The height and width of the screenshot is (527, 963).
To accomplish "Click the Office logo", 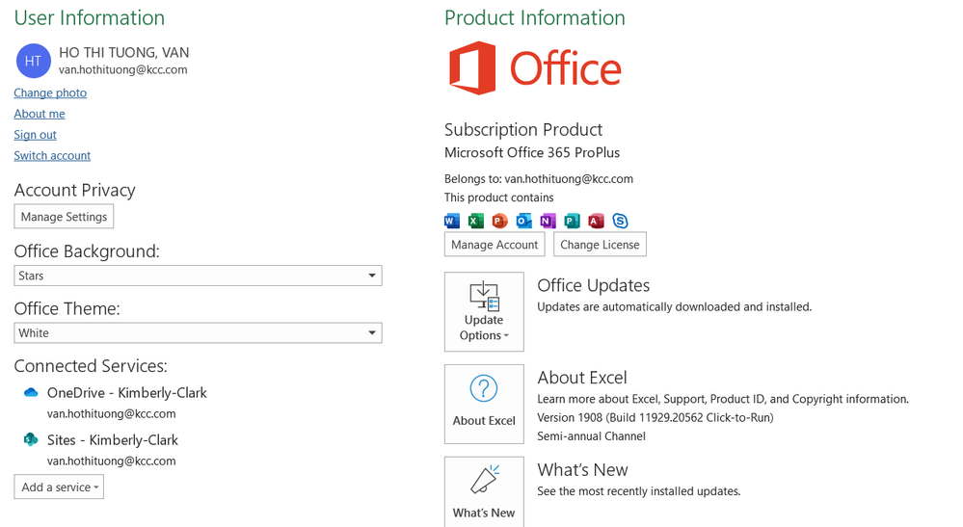I will coord(535,68).
